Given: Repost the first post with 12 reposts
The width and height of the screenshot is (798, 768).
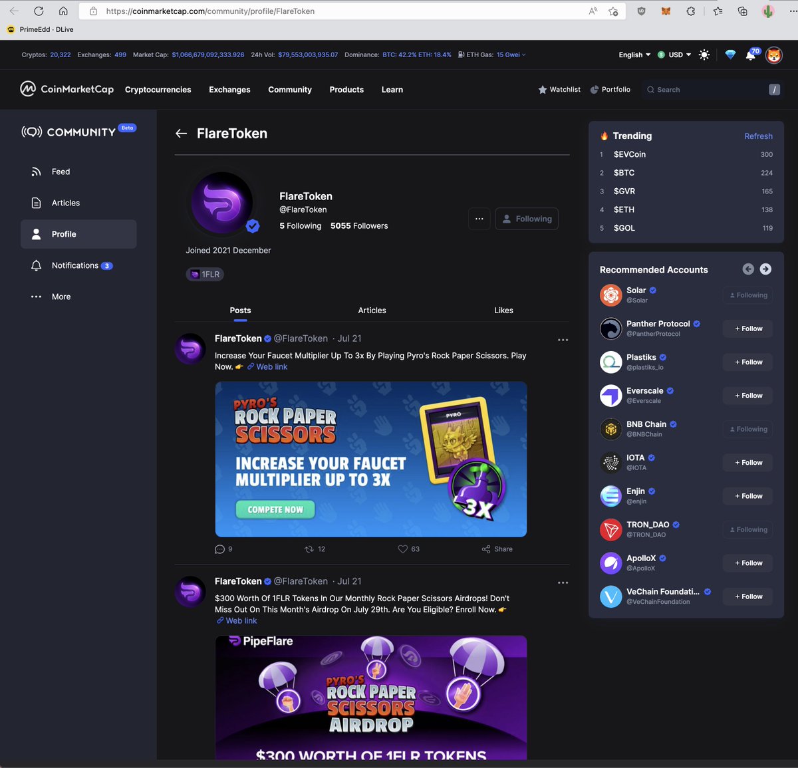Looking at the screenshot, I should click(x=315, y=549).
